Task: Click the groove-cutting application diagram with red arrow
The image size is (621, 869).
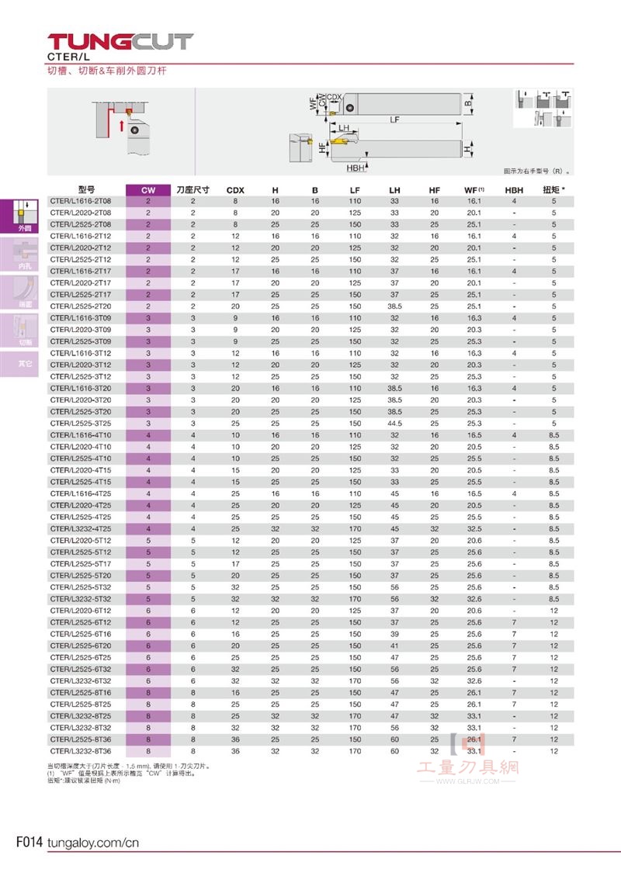Action: (x=121, y=129)
